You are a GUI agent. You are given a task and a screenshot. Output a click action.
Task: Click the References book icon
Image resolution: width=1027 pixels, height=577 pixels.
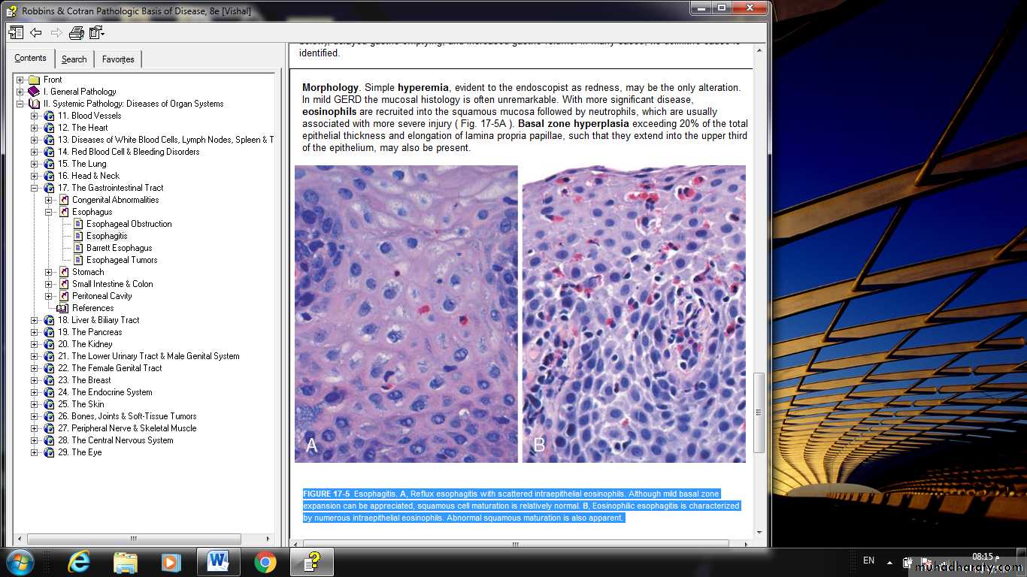(62, 308)
